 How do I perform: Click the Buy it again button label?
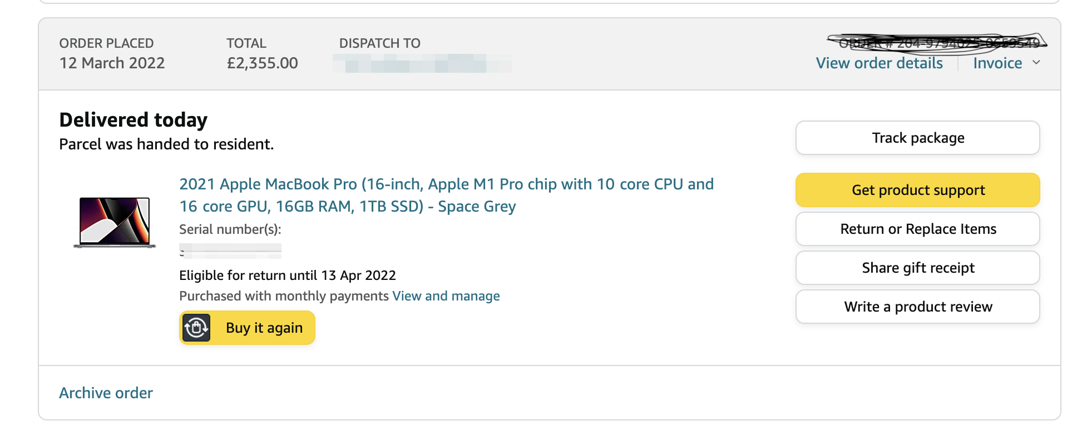point(264,328)
